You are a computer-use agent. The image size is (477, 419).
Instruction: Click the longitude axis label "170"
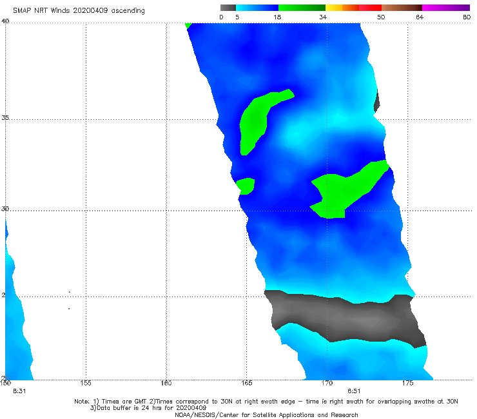click(x=327, y=383)
